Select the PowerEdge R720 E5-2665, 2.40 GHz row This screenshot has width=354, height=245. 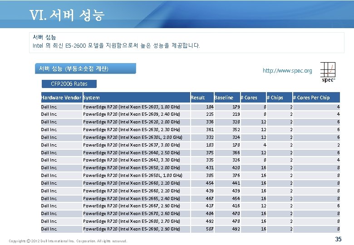pos(190,198)
